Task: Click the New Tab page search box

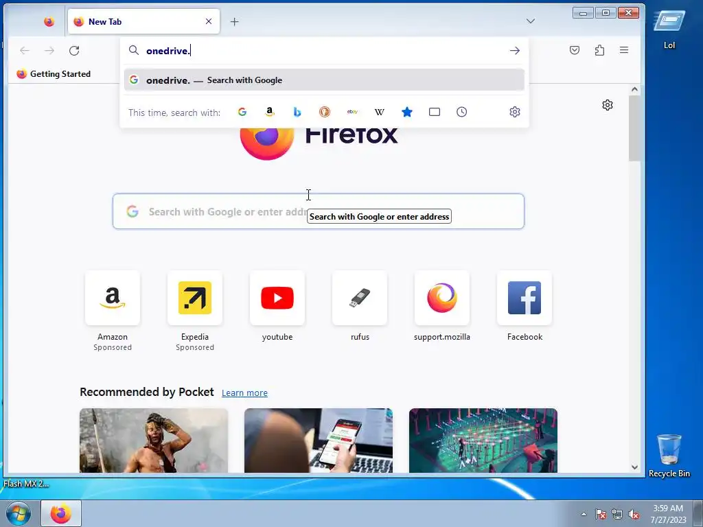Action: coord(319,211)
